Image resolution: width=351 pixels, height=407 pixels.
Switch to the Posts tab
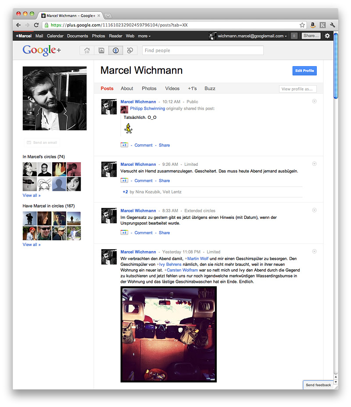pos(107,89)
